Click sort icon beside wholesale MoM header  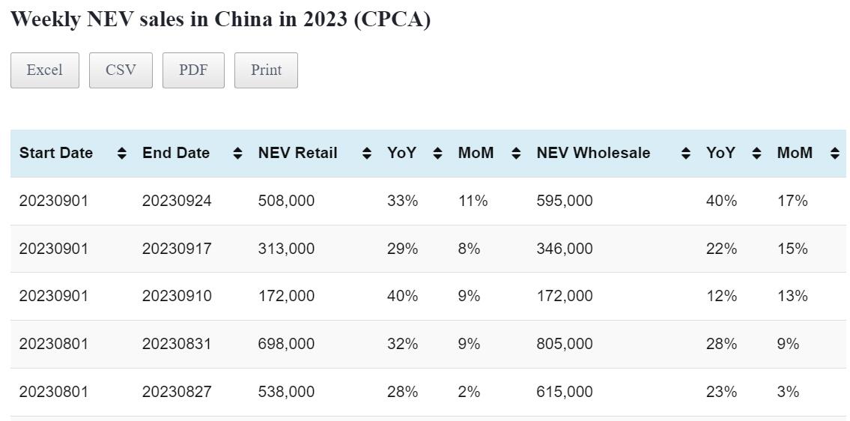[x=835, y=154]
